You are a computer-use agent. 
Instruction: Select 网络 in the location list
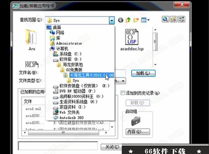click(x=57, y=33)
